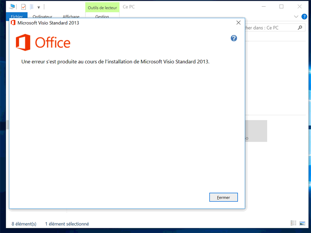Click the Office icon in the dialog title bar
This screenshot has height=233, width=311.
(x=13, y=23)
